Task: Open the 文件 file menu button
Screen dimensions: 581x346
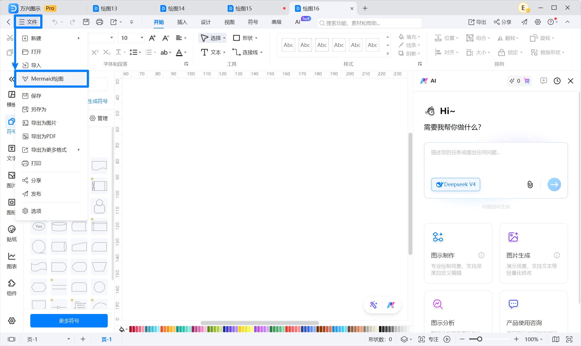Action: [28, 22]
